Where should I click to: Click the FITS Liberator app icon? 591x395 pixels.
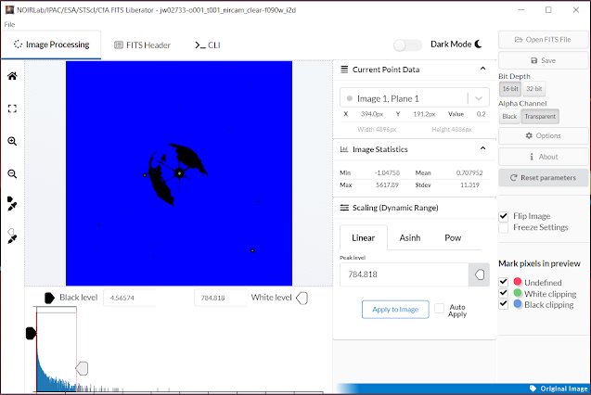9,10
